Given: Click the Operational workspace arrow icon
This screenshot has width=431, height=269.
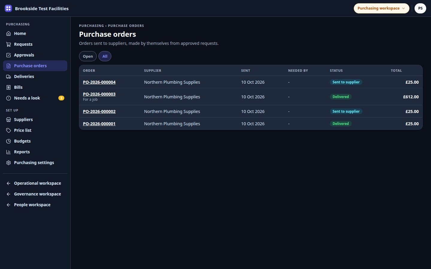Looking at the screenshot, I should click(9, 183).
